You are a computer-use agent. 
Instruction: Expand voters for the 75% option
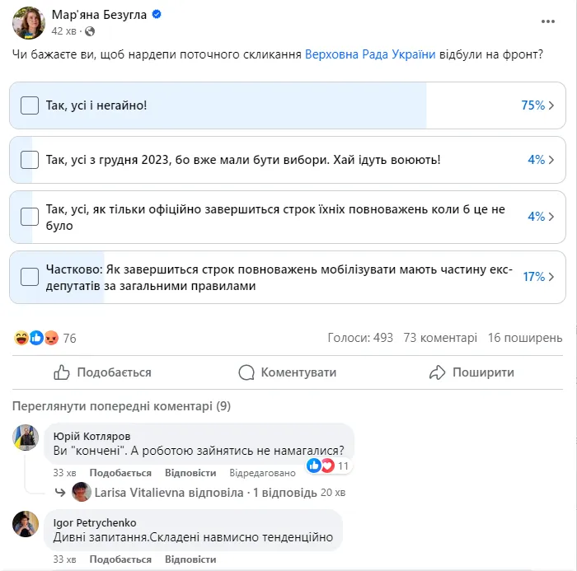click(551, 105)
